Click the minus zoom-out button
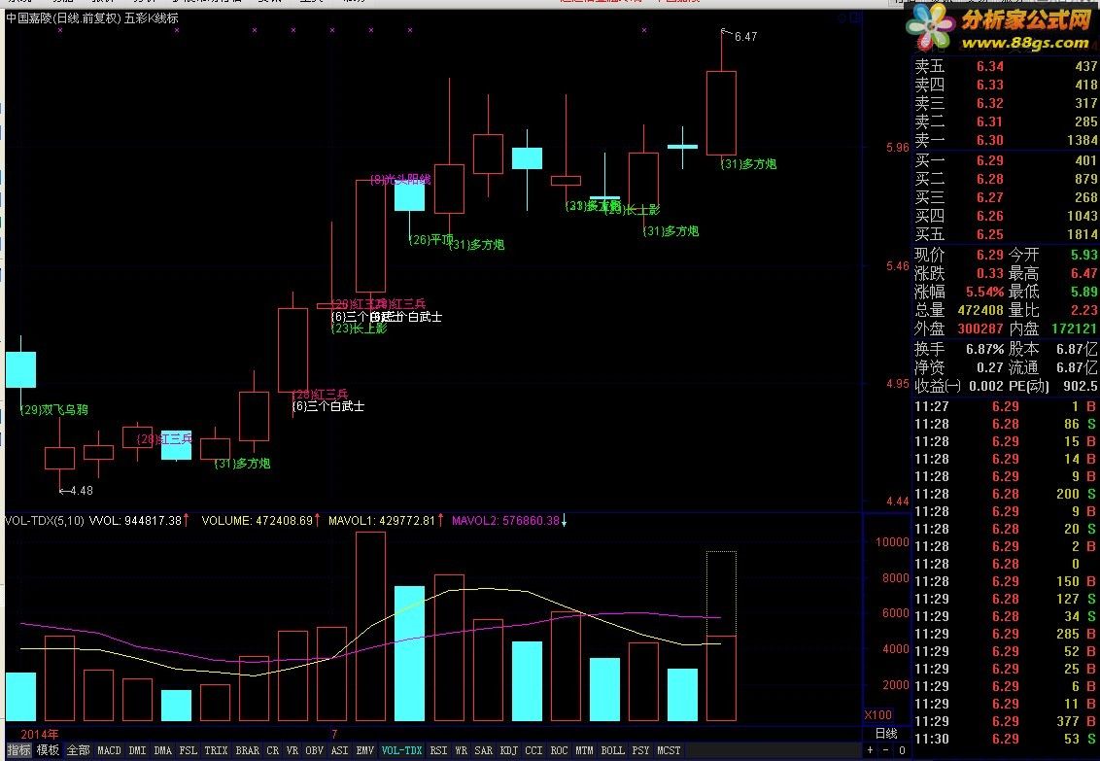The image size is (1100, 761). tap(886, 750)
